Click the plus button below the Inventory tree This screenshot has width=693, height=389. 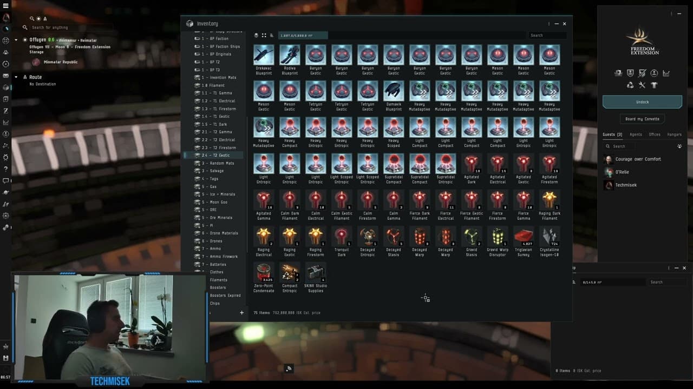[241, 312]
